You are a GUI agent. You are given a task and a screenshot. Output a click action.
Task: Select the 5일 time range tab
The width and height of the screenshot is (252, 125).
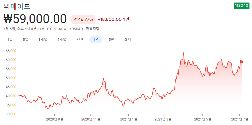[x=26, y=39]
